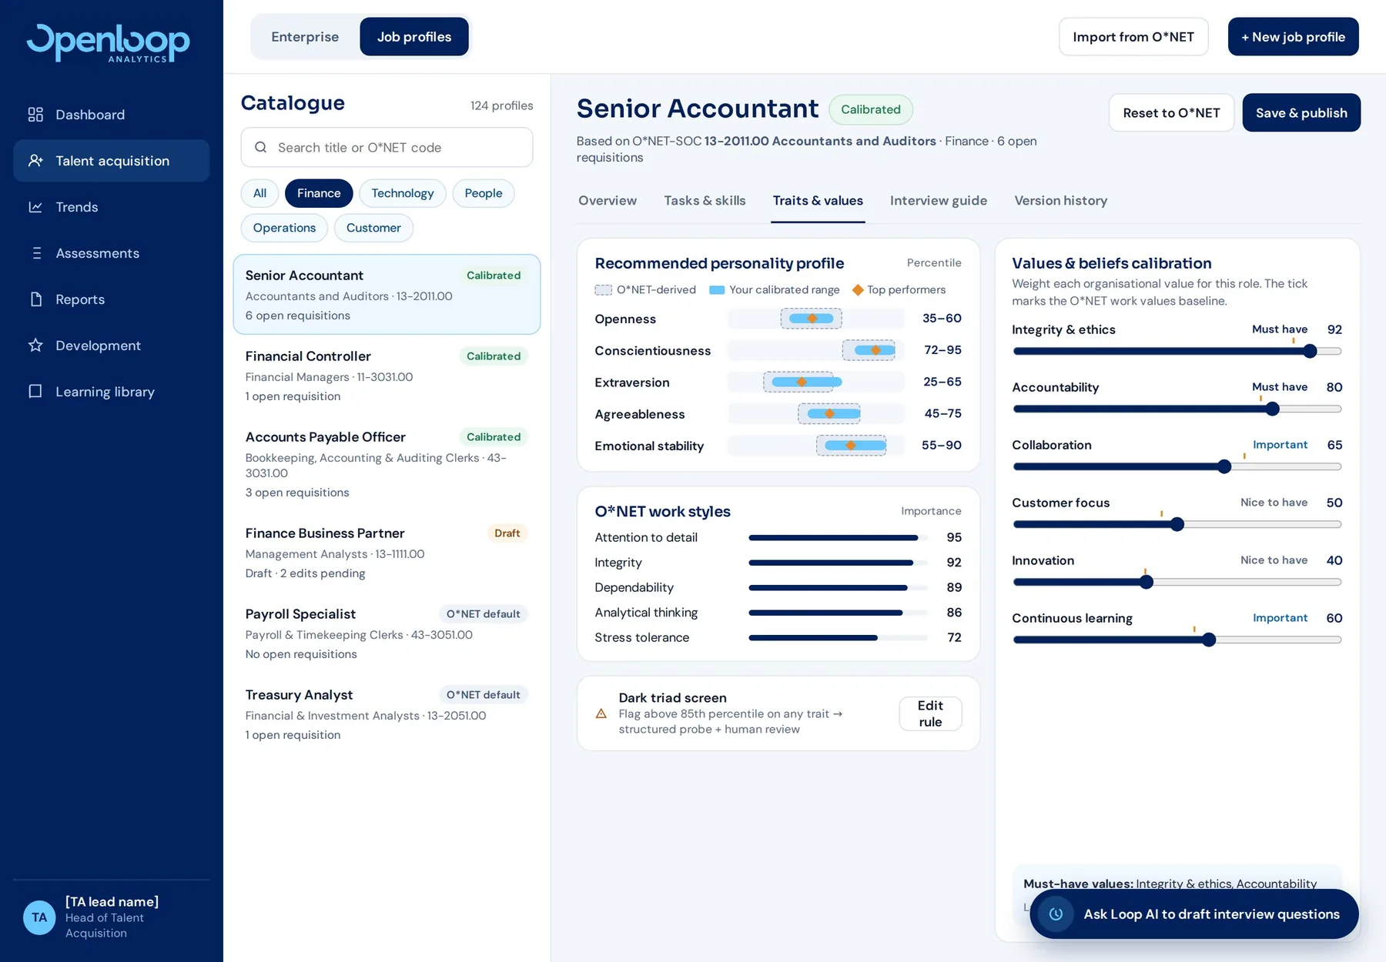Ask Loop AI to draft interview questions
Viewport: 1386px width, 962px height.
1194,914
